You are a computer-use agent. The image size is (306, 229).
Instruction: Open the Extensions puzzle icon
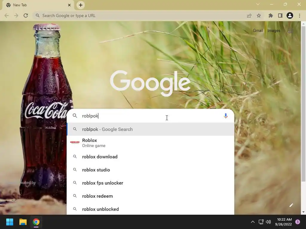point(271,16)
